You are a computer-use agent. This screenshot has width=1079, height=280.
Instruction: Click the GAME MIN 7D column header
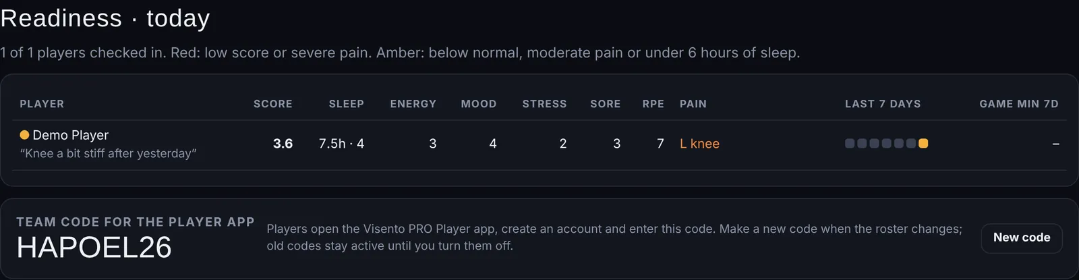(1019, 104)
